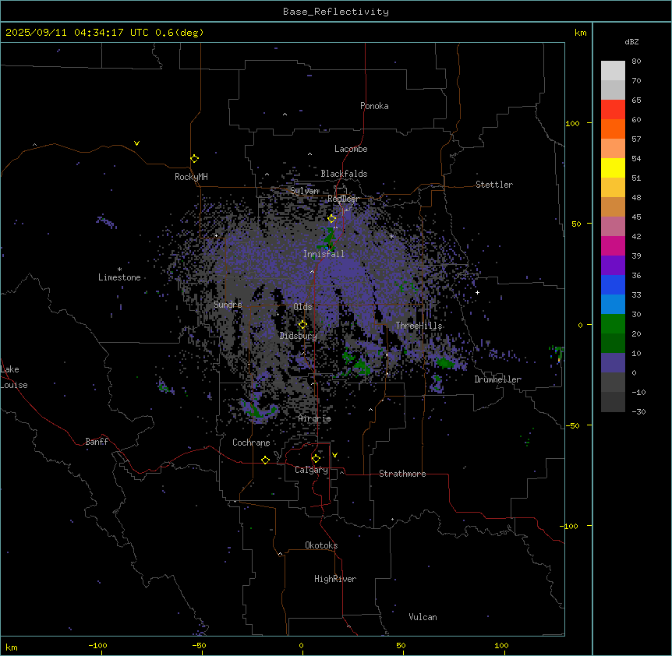Click the dark green 20–10 dBZ swatch
The image size is (672, 656).
[x=613, y=343]
